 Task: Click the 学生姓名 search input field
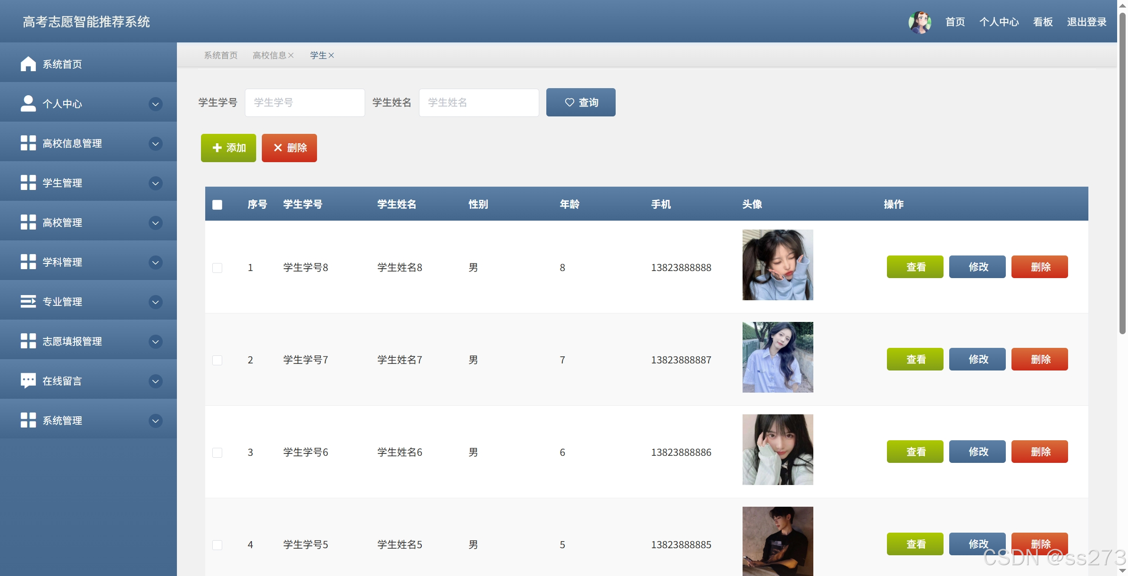(x=478, y=103)
